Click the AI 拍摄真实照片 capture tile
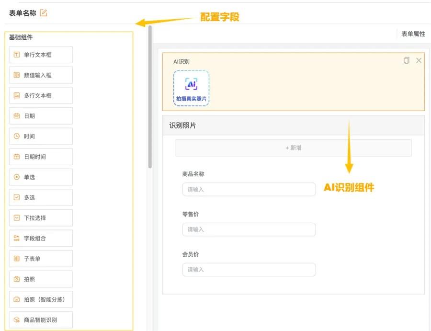This screenshot has width=431, height=331. click(191, 88)
